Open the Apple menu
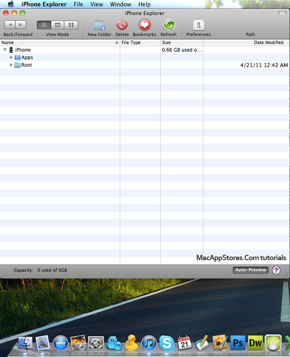290x357 pixels. [x=11, y=4]
